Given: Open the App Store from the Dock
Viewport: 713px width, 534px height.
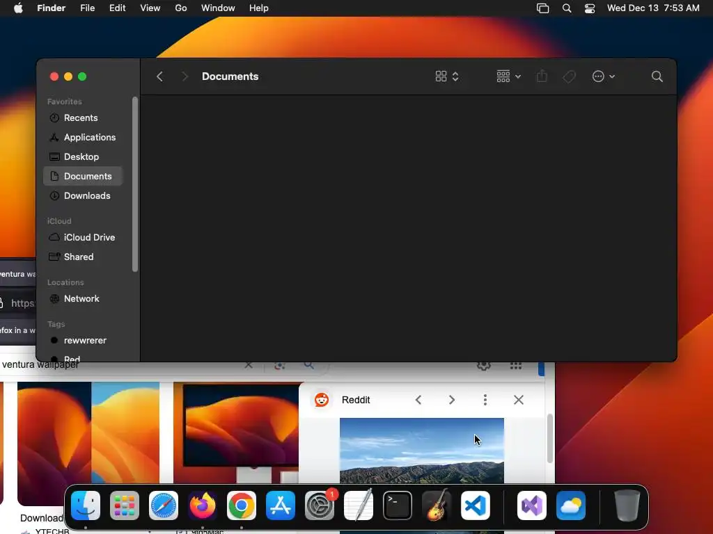Looking at the screenshot, I should tap(281, 505).
